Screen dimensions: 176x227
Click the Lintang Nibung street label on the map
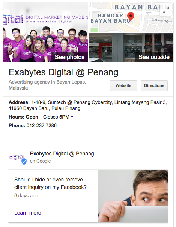pos(162,21)
